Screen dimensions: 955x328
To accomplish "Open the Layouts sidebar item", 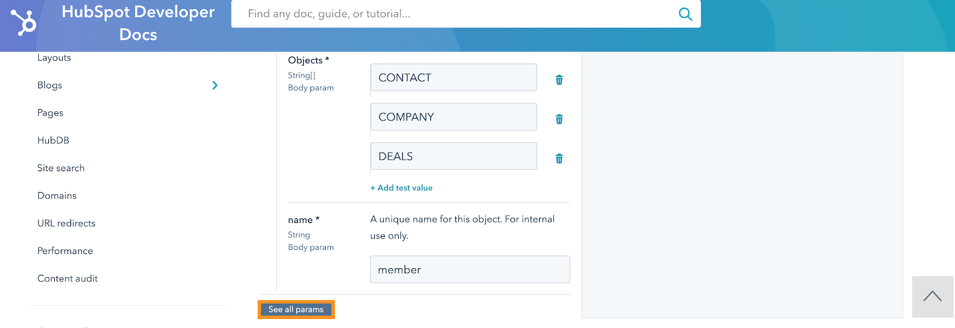I will [x=54, y=58].
